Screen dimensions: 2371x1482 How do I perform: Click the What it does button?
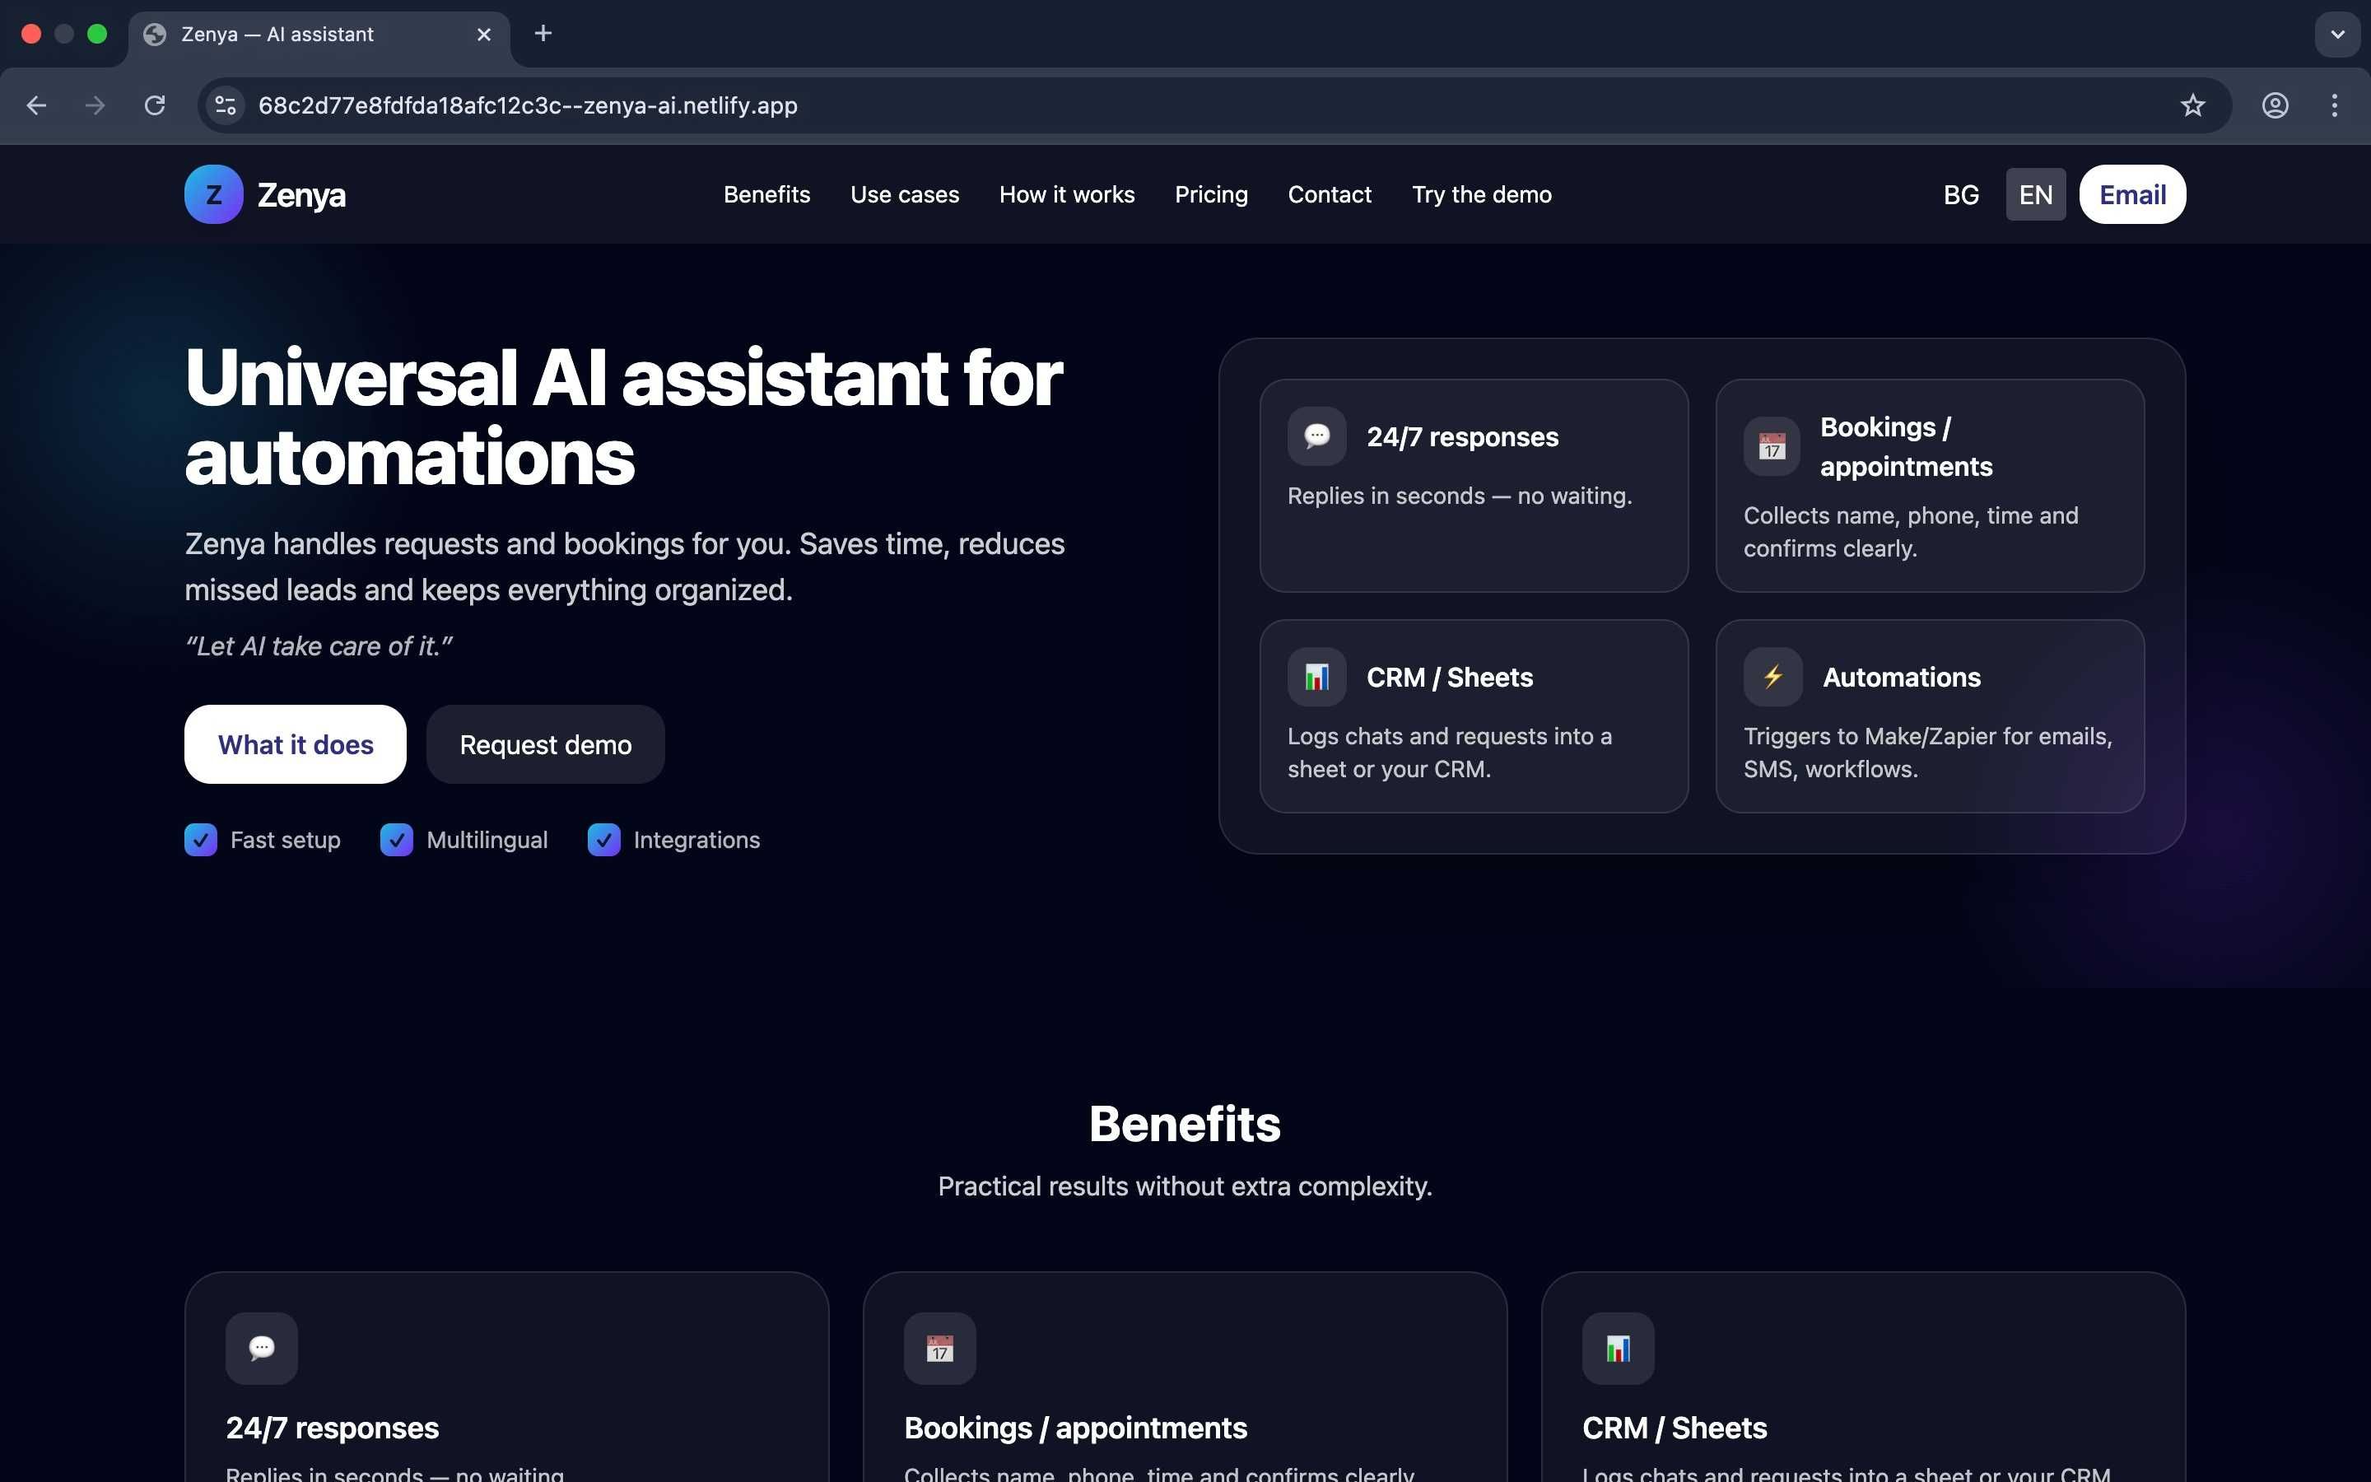pyautogui.click(x=295, y=744)
